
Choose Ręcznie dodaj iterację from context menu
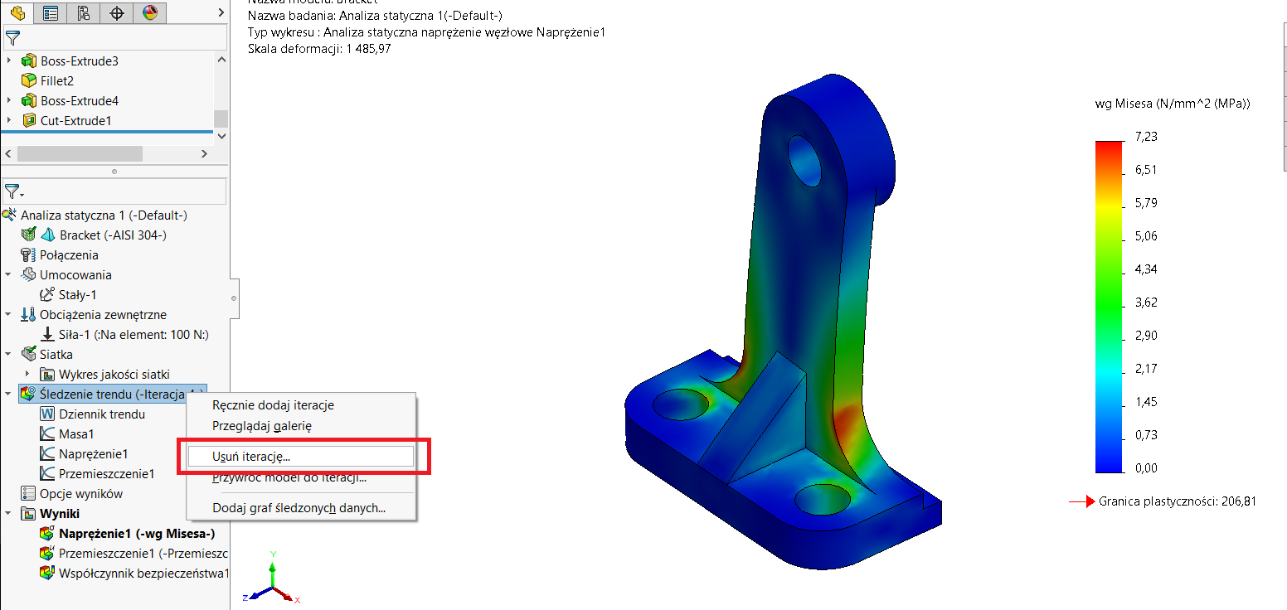(x=273, y=405)
